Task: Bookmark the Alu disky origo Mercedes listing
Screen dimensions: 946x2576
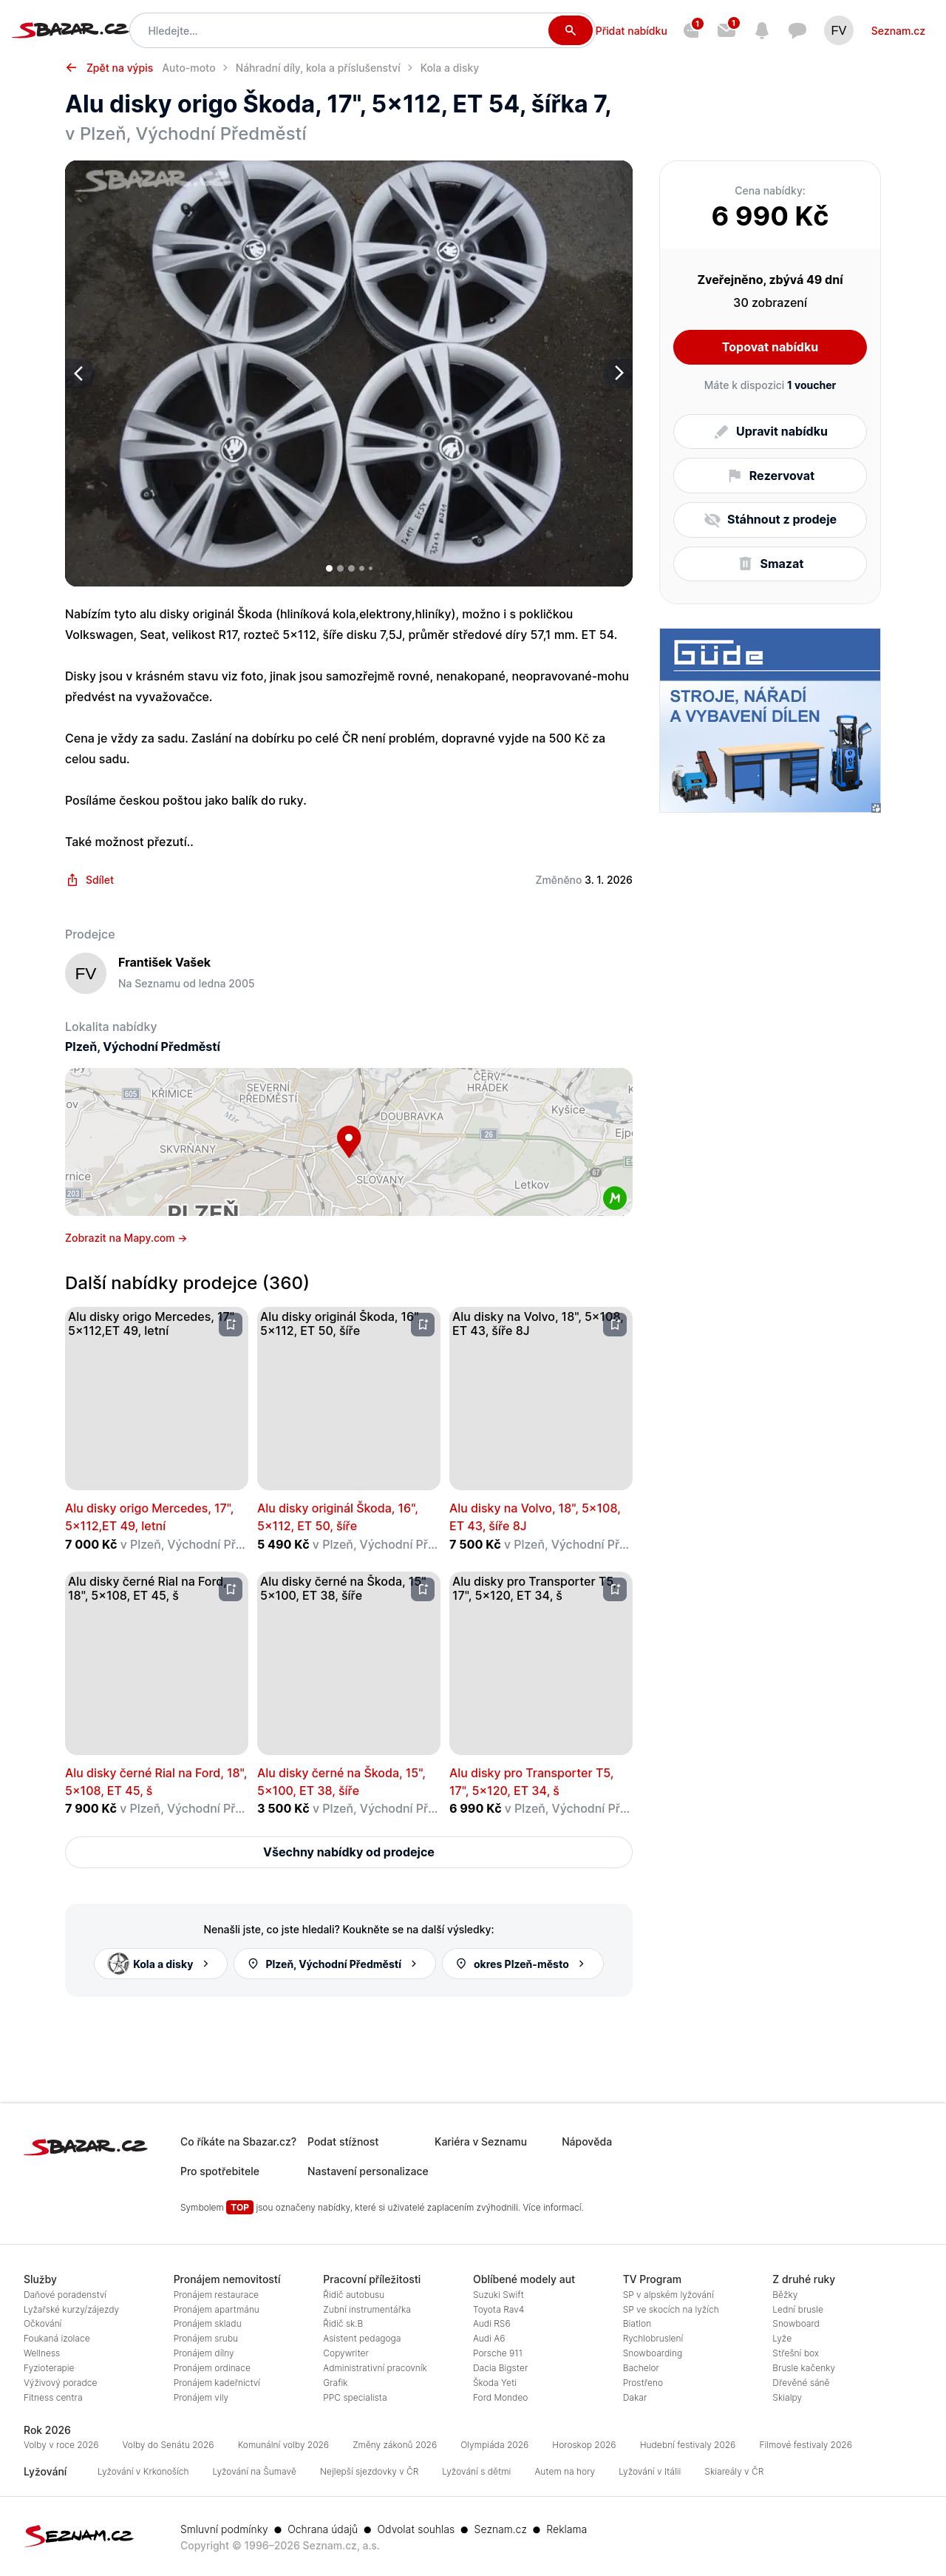Action: point(231,1325)
